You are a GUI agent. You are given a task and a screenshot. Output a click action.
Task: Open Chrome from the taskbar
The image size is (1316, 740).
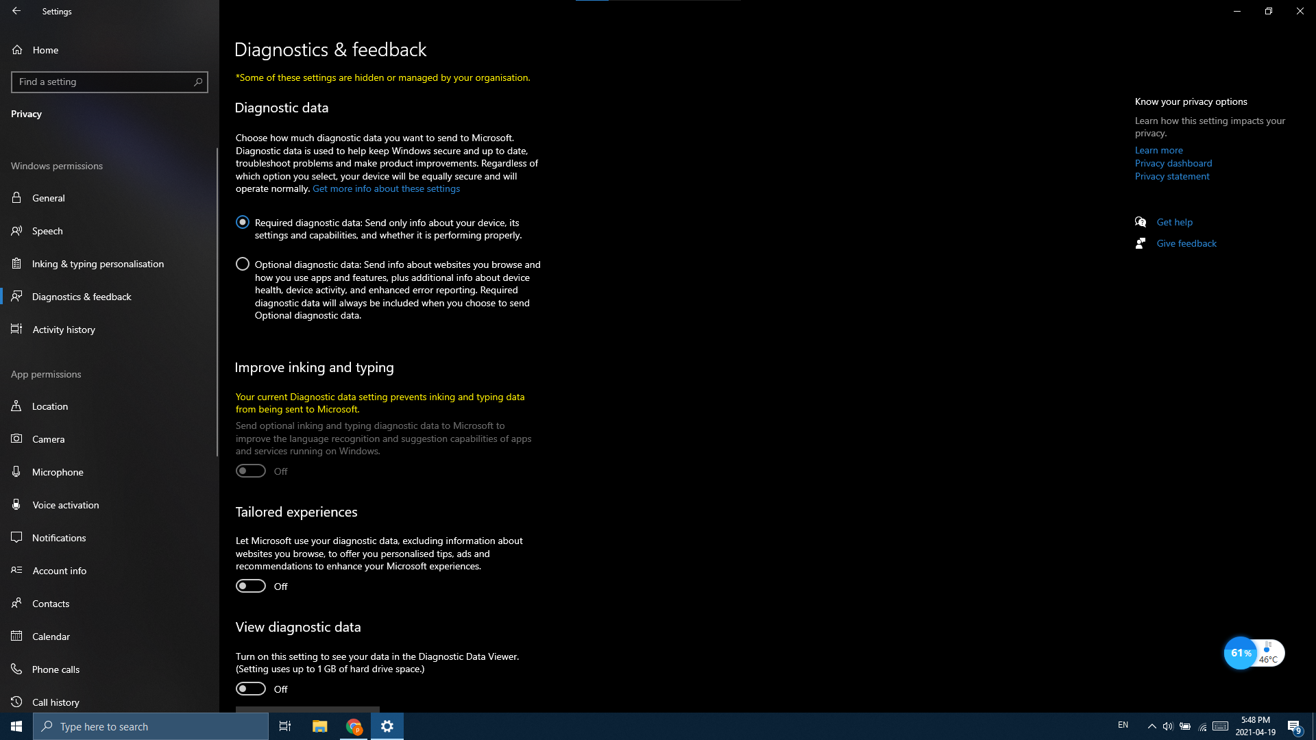[354, 726]
